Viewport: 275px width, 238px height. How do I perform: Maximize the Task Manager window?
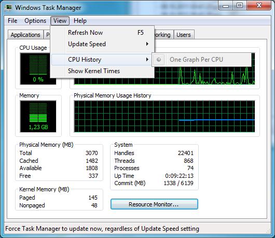click(240, 6)
